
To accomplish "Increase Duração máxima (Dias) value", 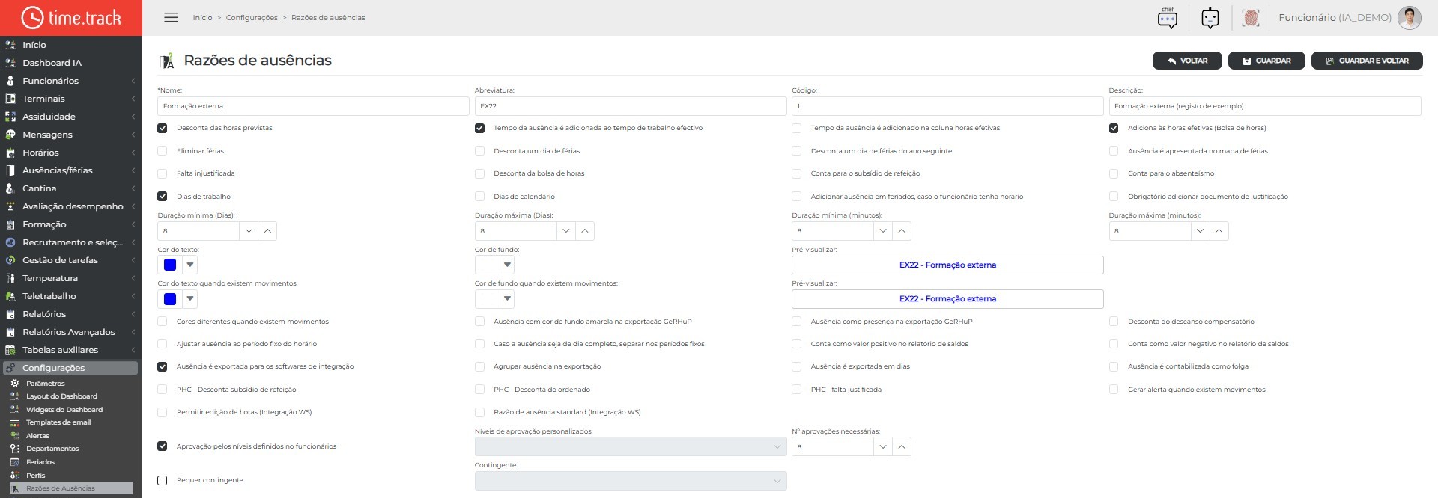I will pos(585,231).
